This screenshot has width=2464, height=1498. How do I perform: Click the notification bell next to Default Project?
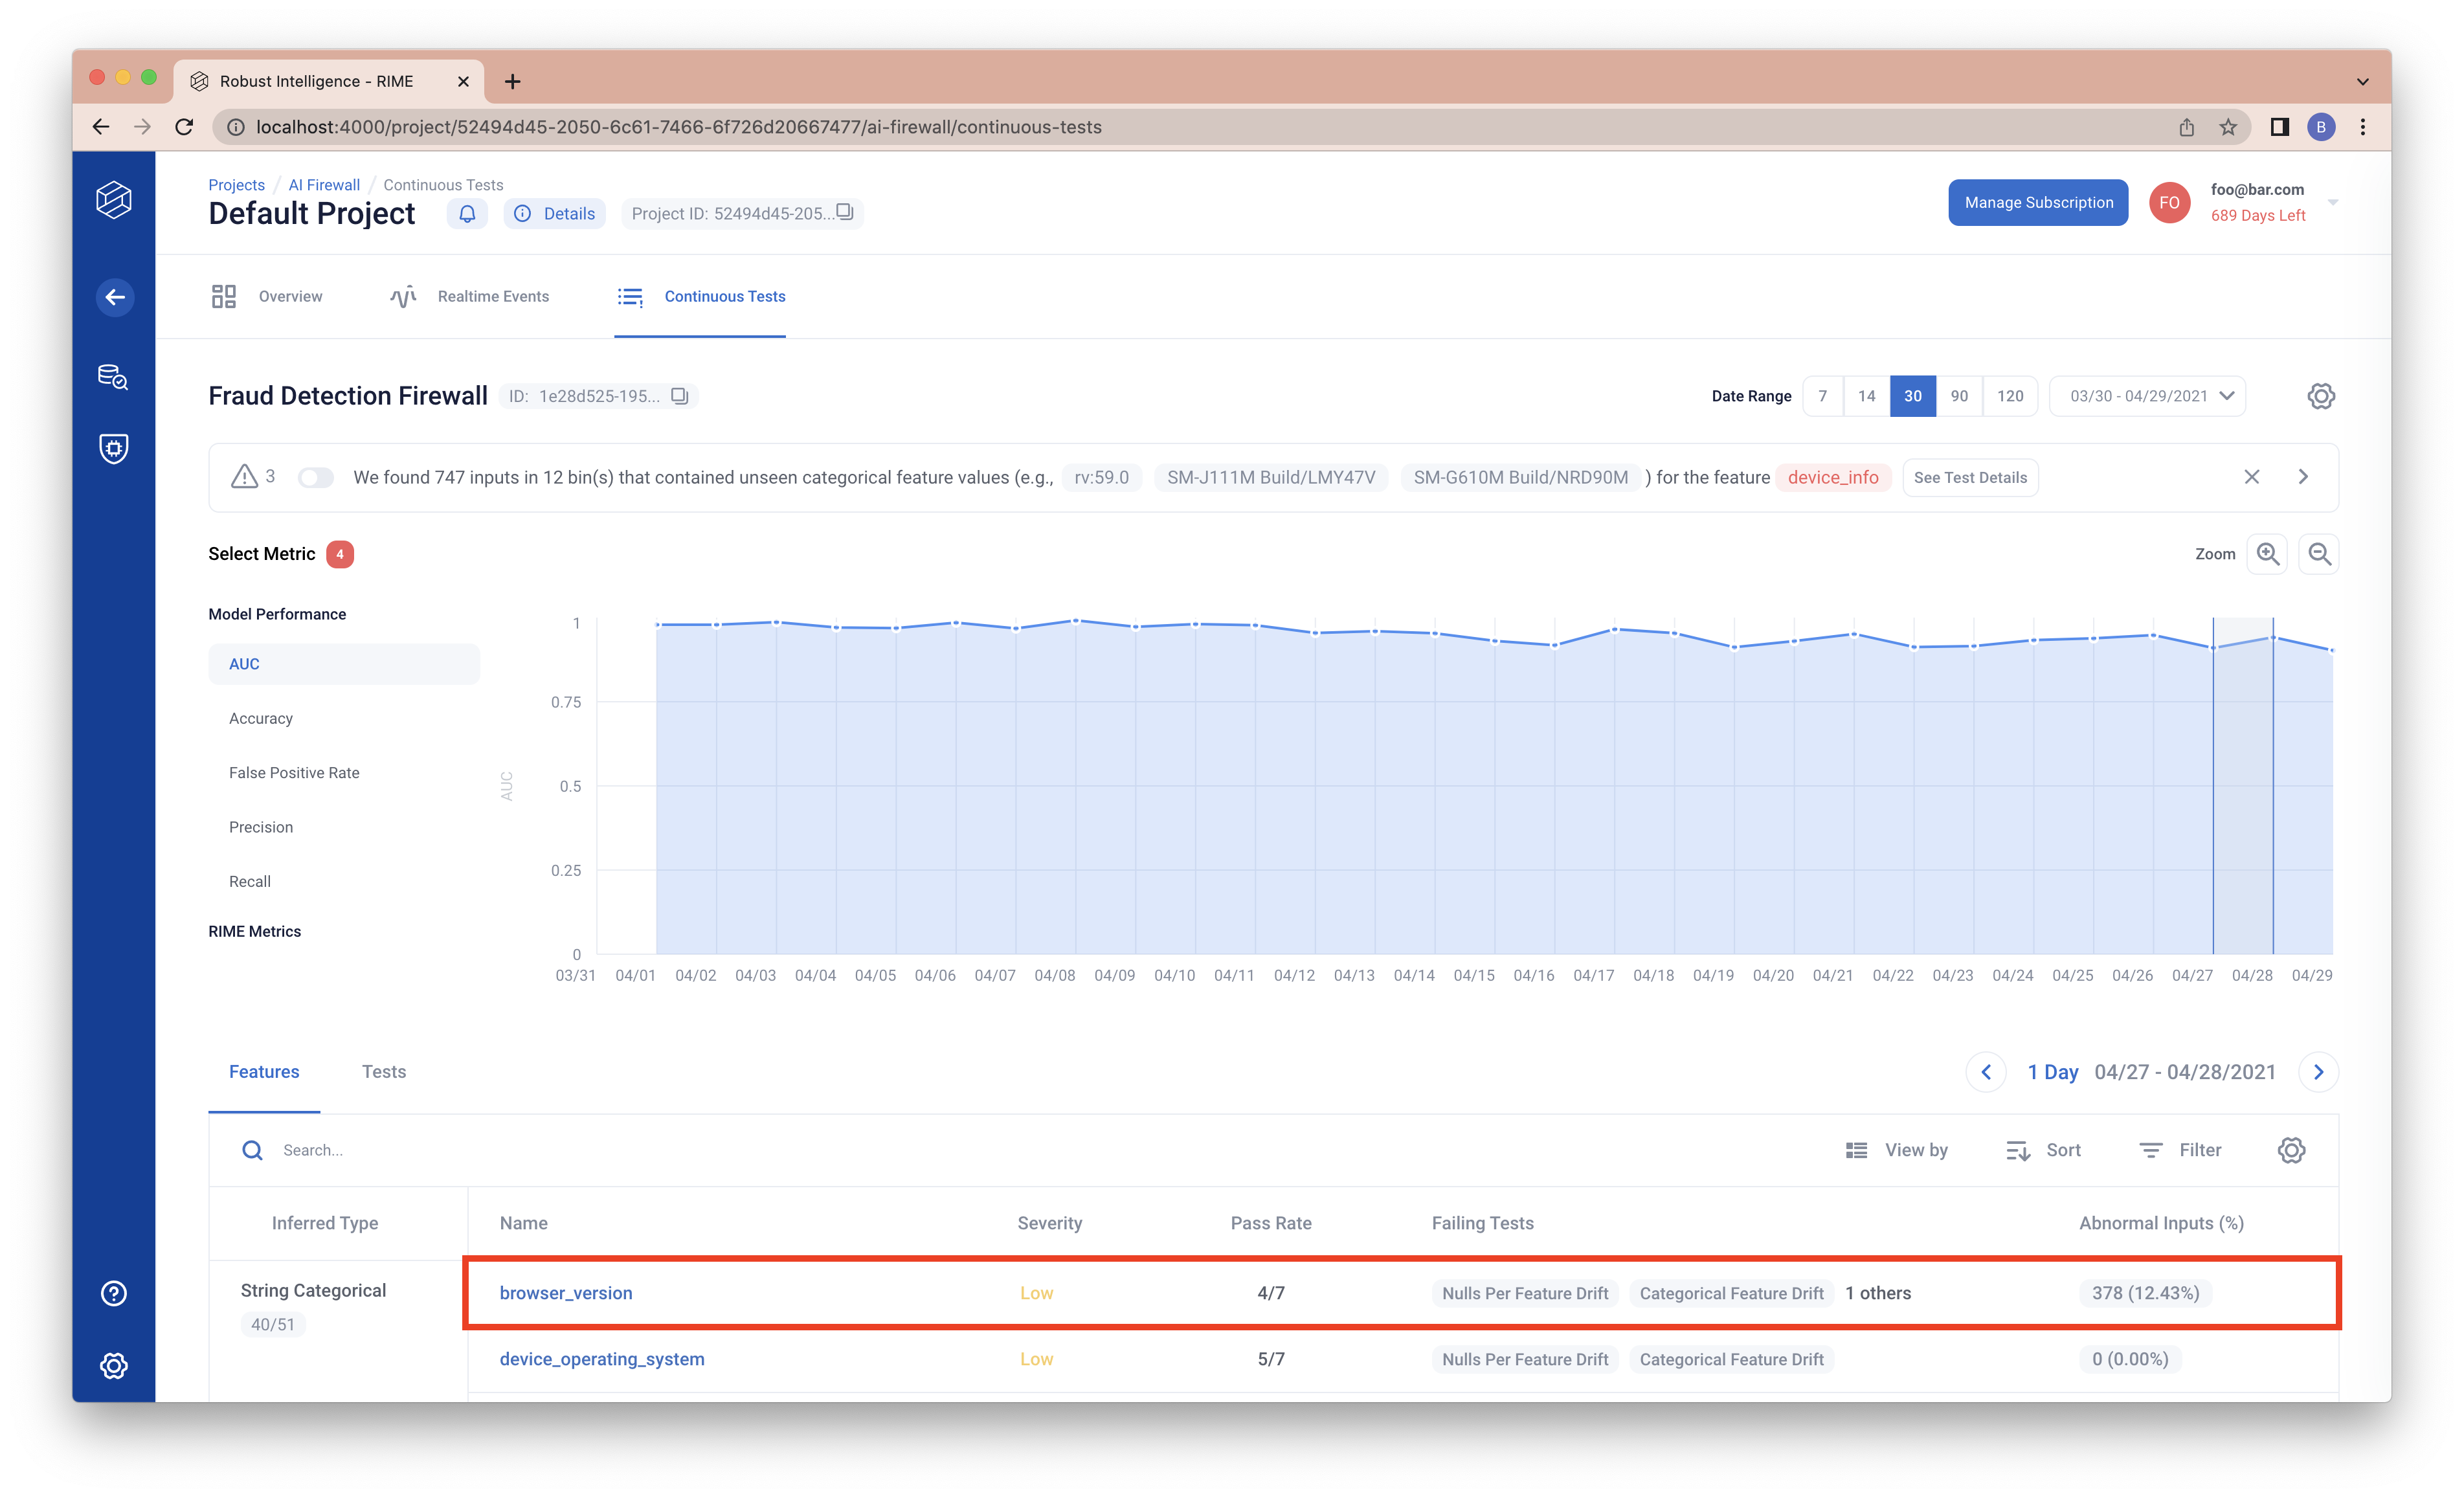coord(467,214)
